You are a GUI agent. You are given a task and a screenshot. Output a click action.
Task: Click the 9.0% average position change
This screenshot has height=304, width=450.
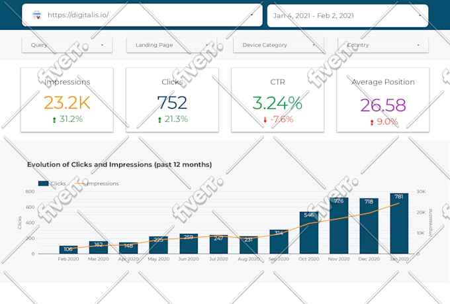[387, 122]
